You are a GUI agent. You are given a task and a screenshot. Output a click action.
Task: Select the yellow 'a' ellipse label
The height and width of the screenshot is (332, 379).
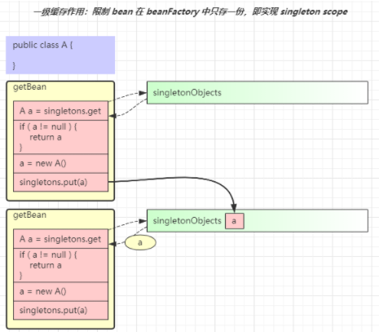140,242
